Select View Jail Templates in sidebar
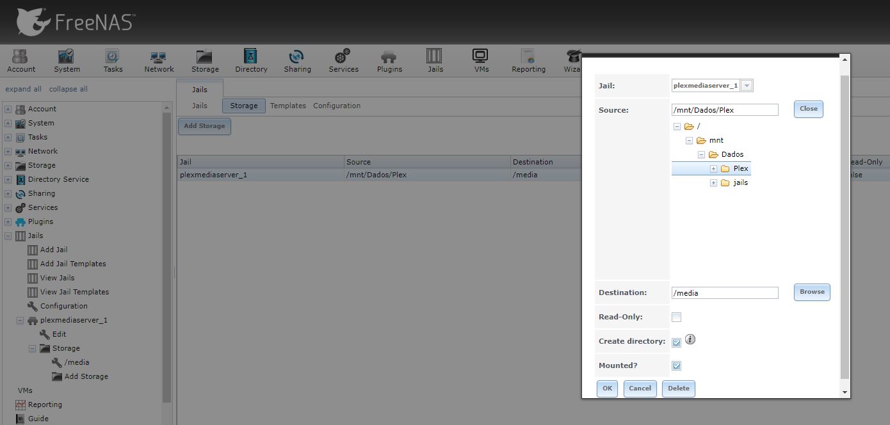The image size is (890, 425). click(74, 292)
